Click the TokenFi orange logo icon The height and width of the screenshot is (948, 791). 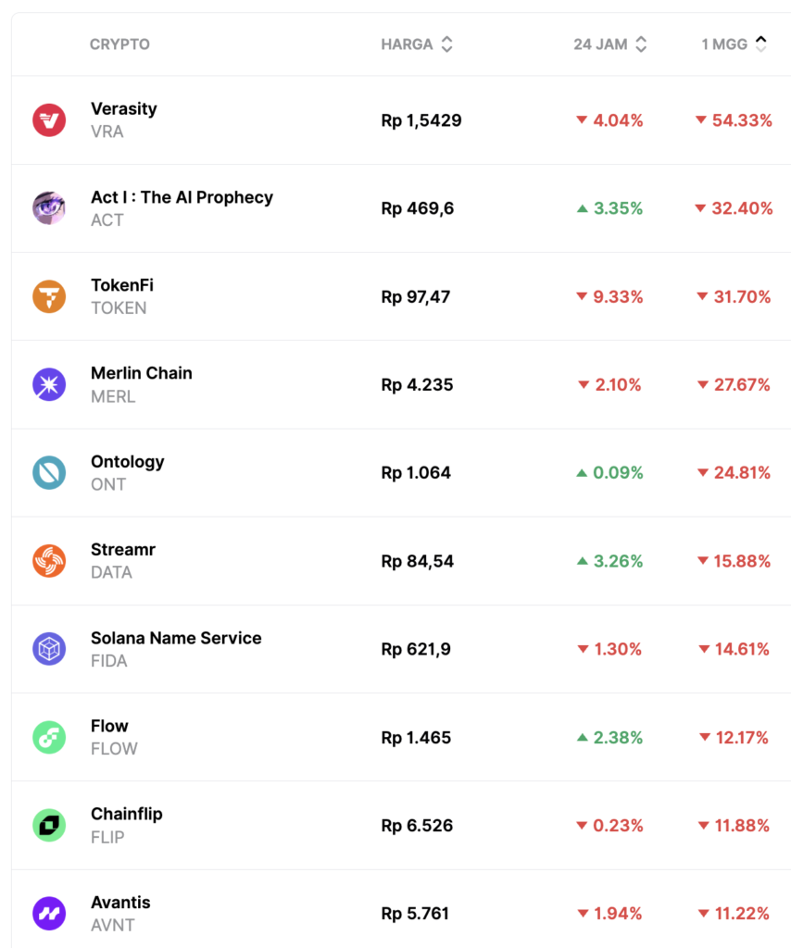coord(49,296)
